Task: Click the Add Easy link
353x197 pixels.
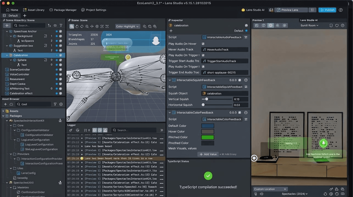Action: (x=228, y=154)
